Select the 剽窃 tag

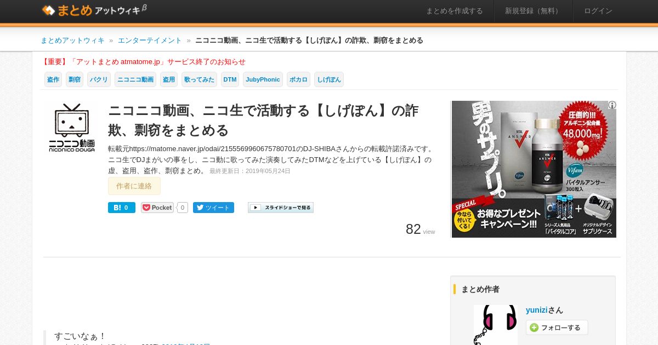(x=75, y=79)
